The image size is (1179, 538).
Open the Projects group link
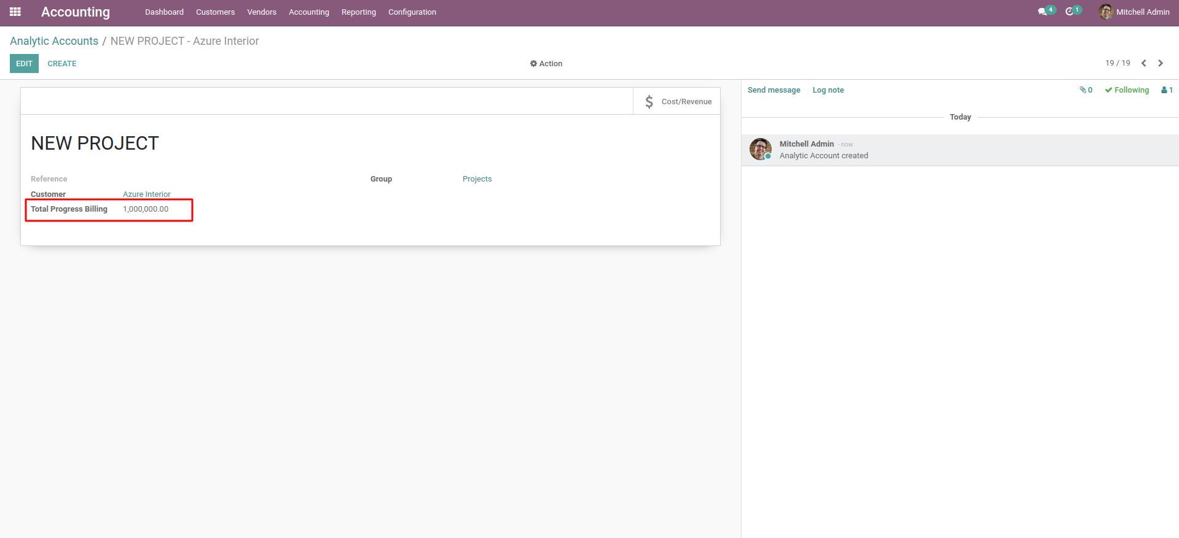click(477, 179)
